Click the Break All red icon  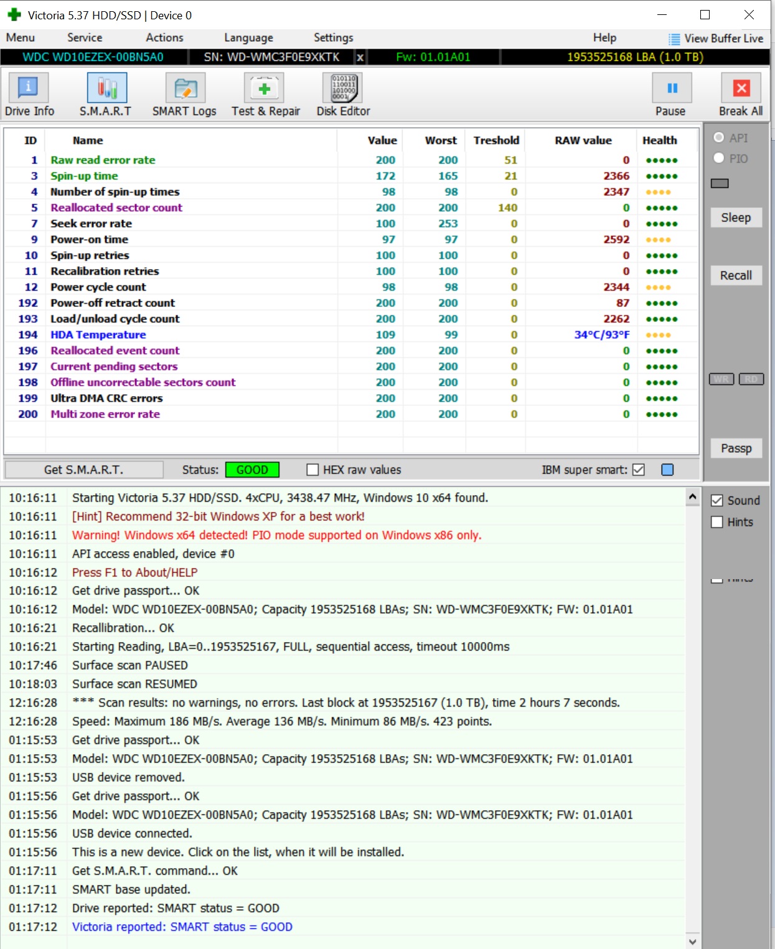coord(741,88)
